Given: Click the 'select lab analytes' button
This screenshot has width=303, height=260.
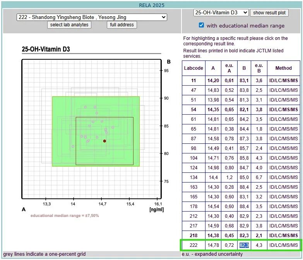Looking at the screenshot, I should [x=70, y=25].
